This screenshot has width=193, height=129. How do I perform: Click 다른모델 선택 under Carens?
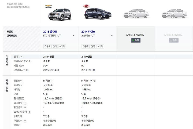89,46
